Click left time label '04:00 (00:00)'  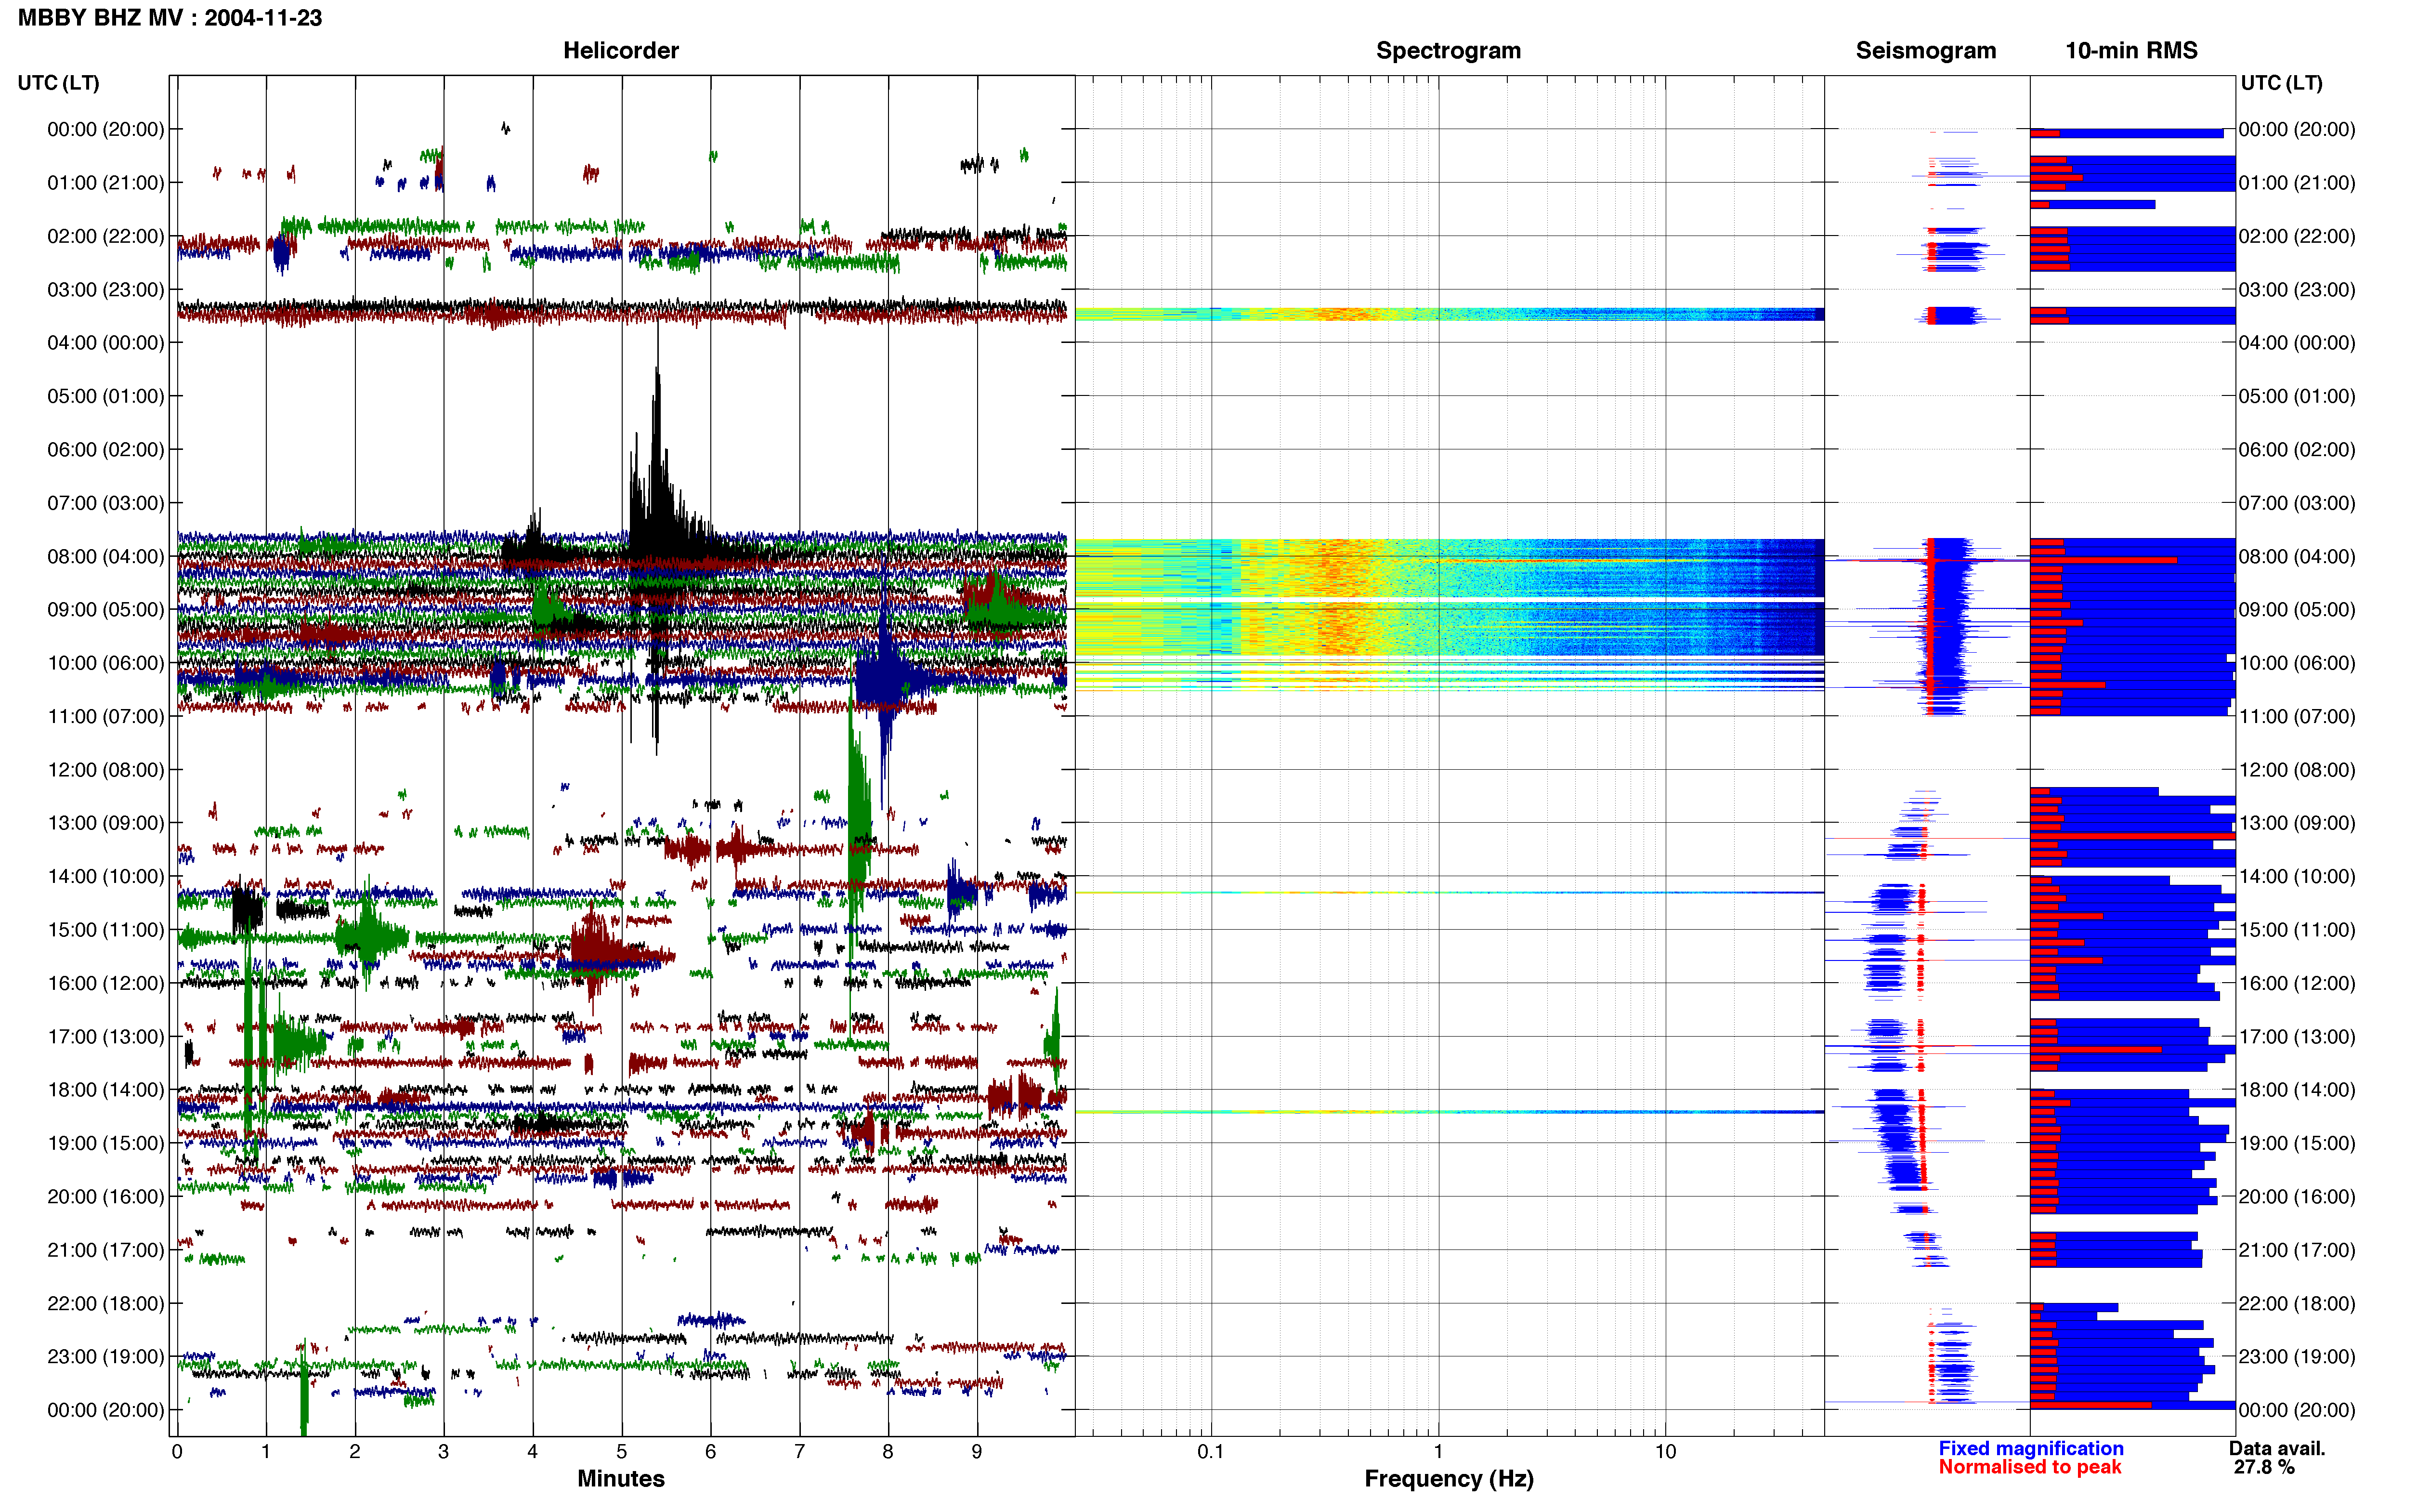[x=106, y=343]
